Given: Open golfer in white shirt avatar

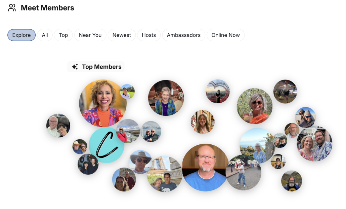Looking at the screenshot, I should pyautogui.click(x=127, y=91).
